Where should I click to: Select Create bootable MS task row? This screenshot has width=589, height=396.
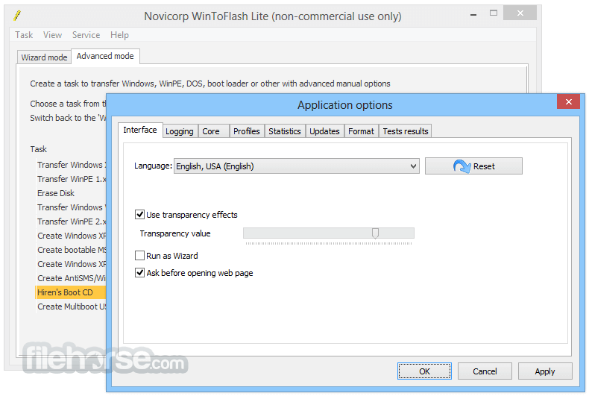click(x=72, y=250)
